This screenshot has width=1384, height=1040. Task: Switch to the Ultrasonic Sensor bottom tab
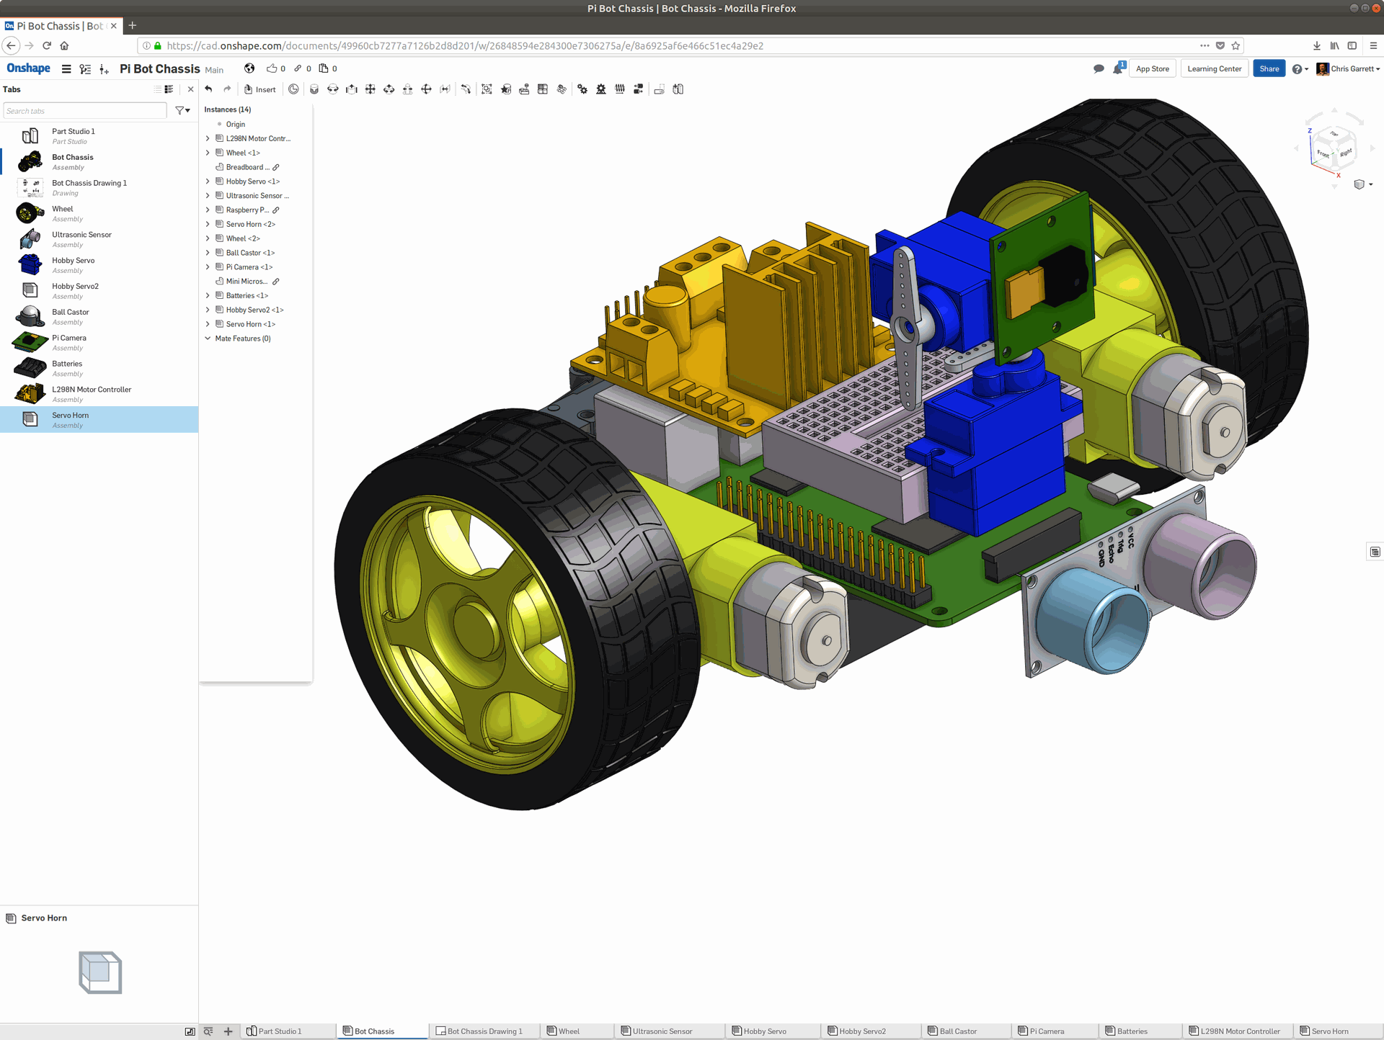click(661, 1031)
